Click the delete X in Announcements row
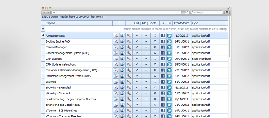The height and width of the screenshot is (118, 269). (155, 36)
